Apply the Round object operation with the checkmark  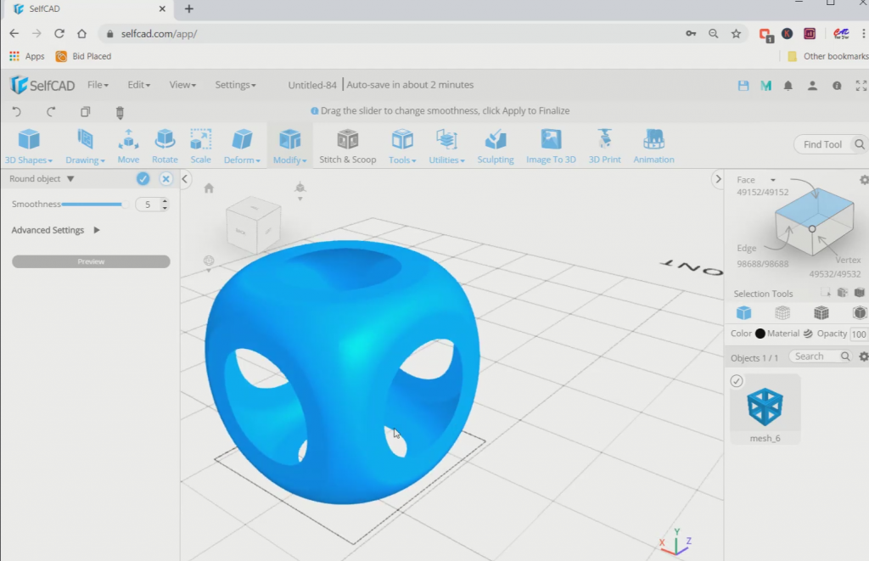pyautogui.click(x=142, y=179)
